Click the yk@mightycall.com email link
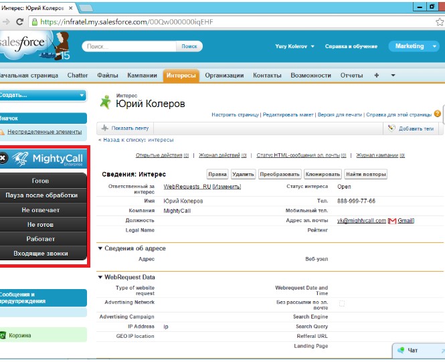 coord(361,221)
